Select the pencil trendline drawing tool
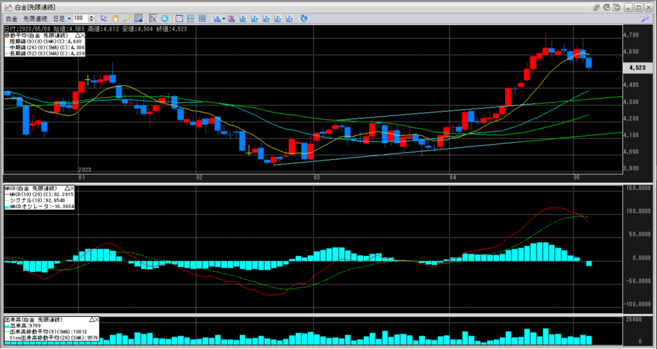This screenshot has height=349, width=657. (x=127, y=19)
